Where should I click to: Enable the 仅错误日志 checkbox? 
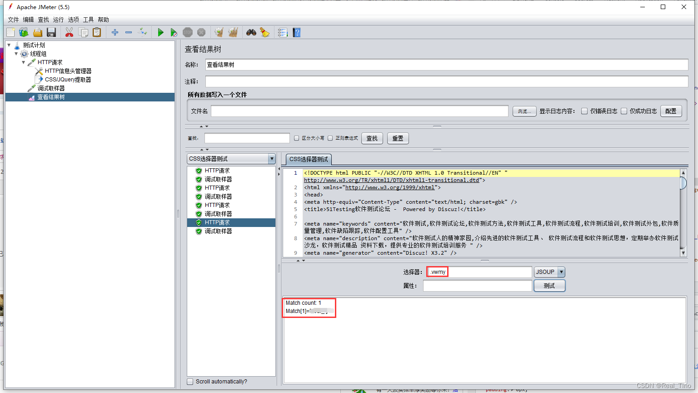click(584, 111)
